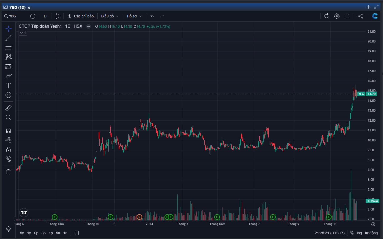This screenshot has height=239, width=383.
Task: Hide the YEG series via the minus toggle
Action: click(89, 26)
